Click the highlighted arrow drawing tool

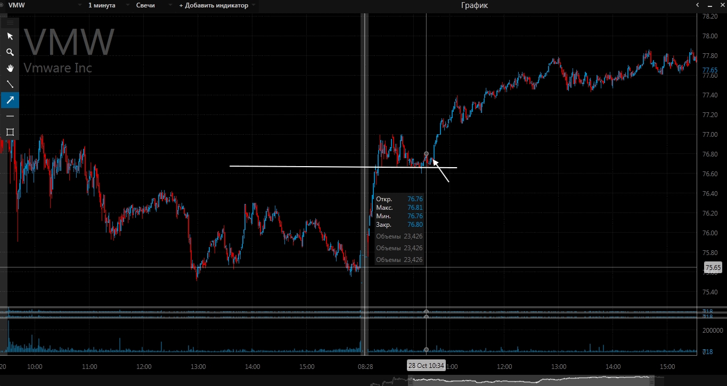point(10,100)
